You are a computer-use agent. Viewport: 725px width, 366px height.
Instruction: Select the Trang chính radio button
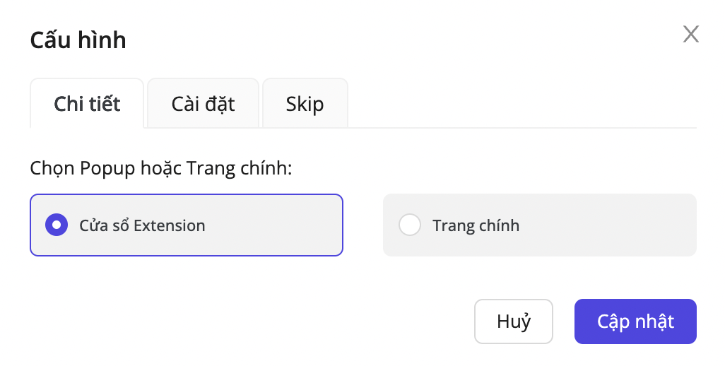pos(410,225)
